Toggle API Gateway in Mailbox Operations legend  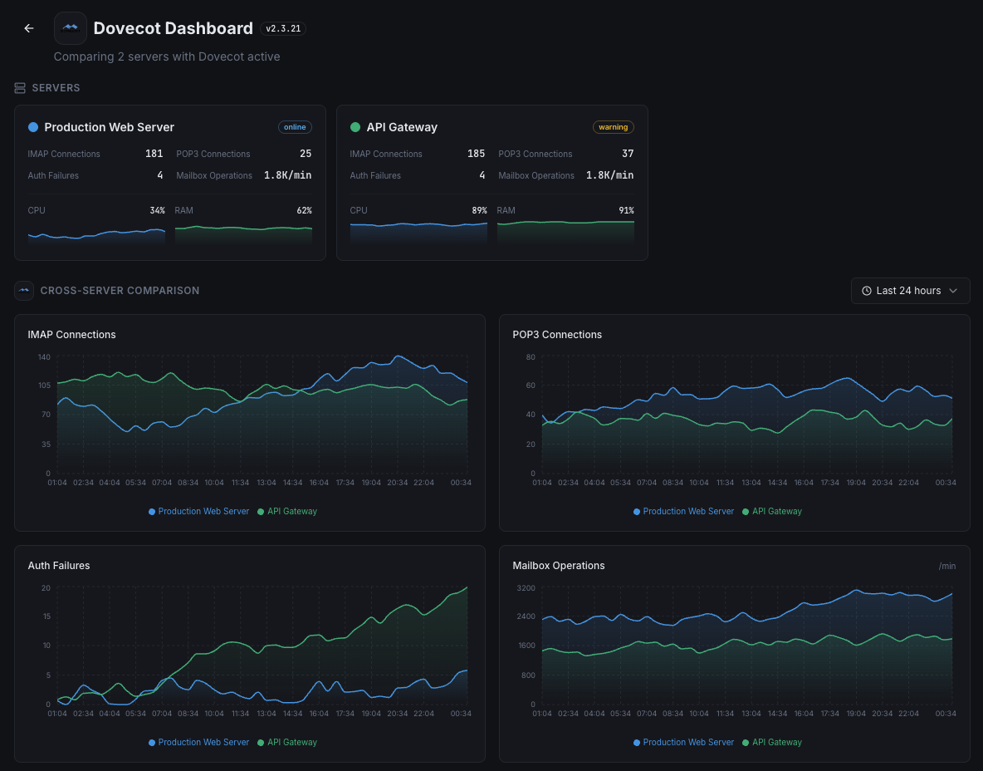(x=772, y=743)
